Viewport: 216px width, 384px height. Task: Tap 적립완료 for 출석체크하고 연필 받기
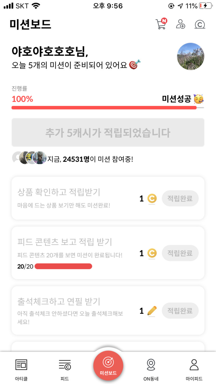click(x=180, y=311)
